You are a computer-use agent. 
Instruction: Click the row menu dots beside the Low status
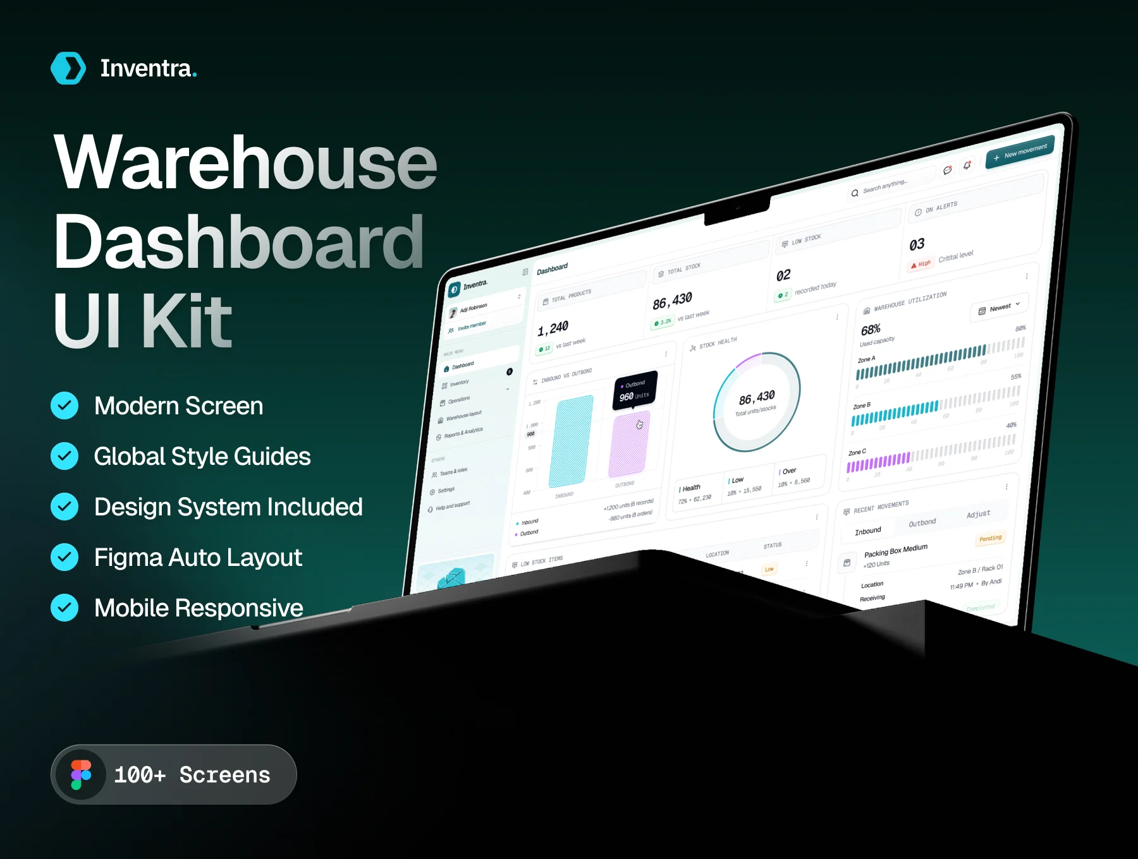click(807, 563)
